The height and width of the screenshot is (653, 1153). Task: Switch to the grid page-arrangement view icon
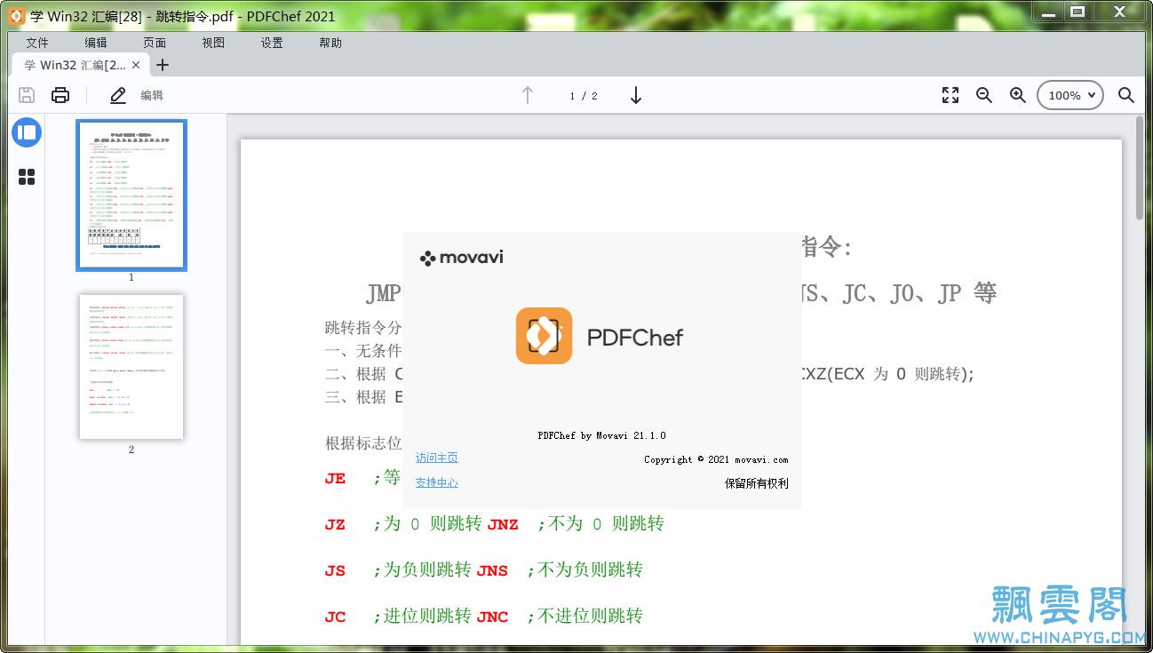pos(27,177)
